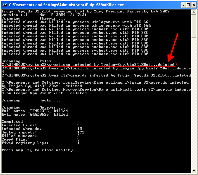Click the 'Cured files:' summary line
198x175 pixels.
41,139
